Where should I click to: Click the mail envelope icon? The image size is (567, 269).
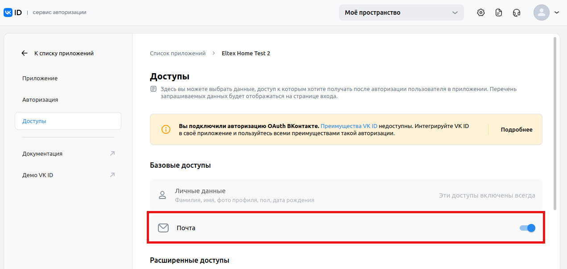(163, 228)
